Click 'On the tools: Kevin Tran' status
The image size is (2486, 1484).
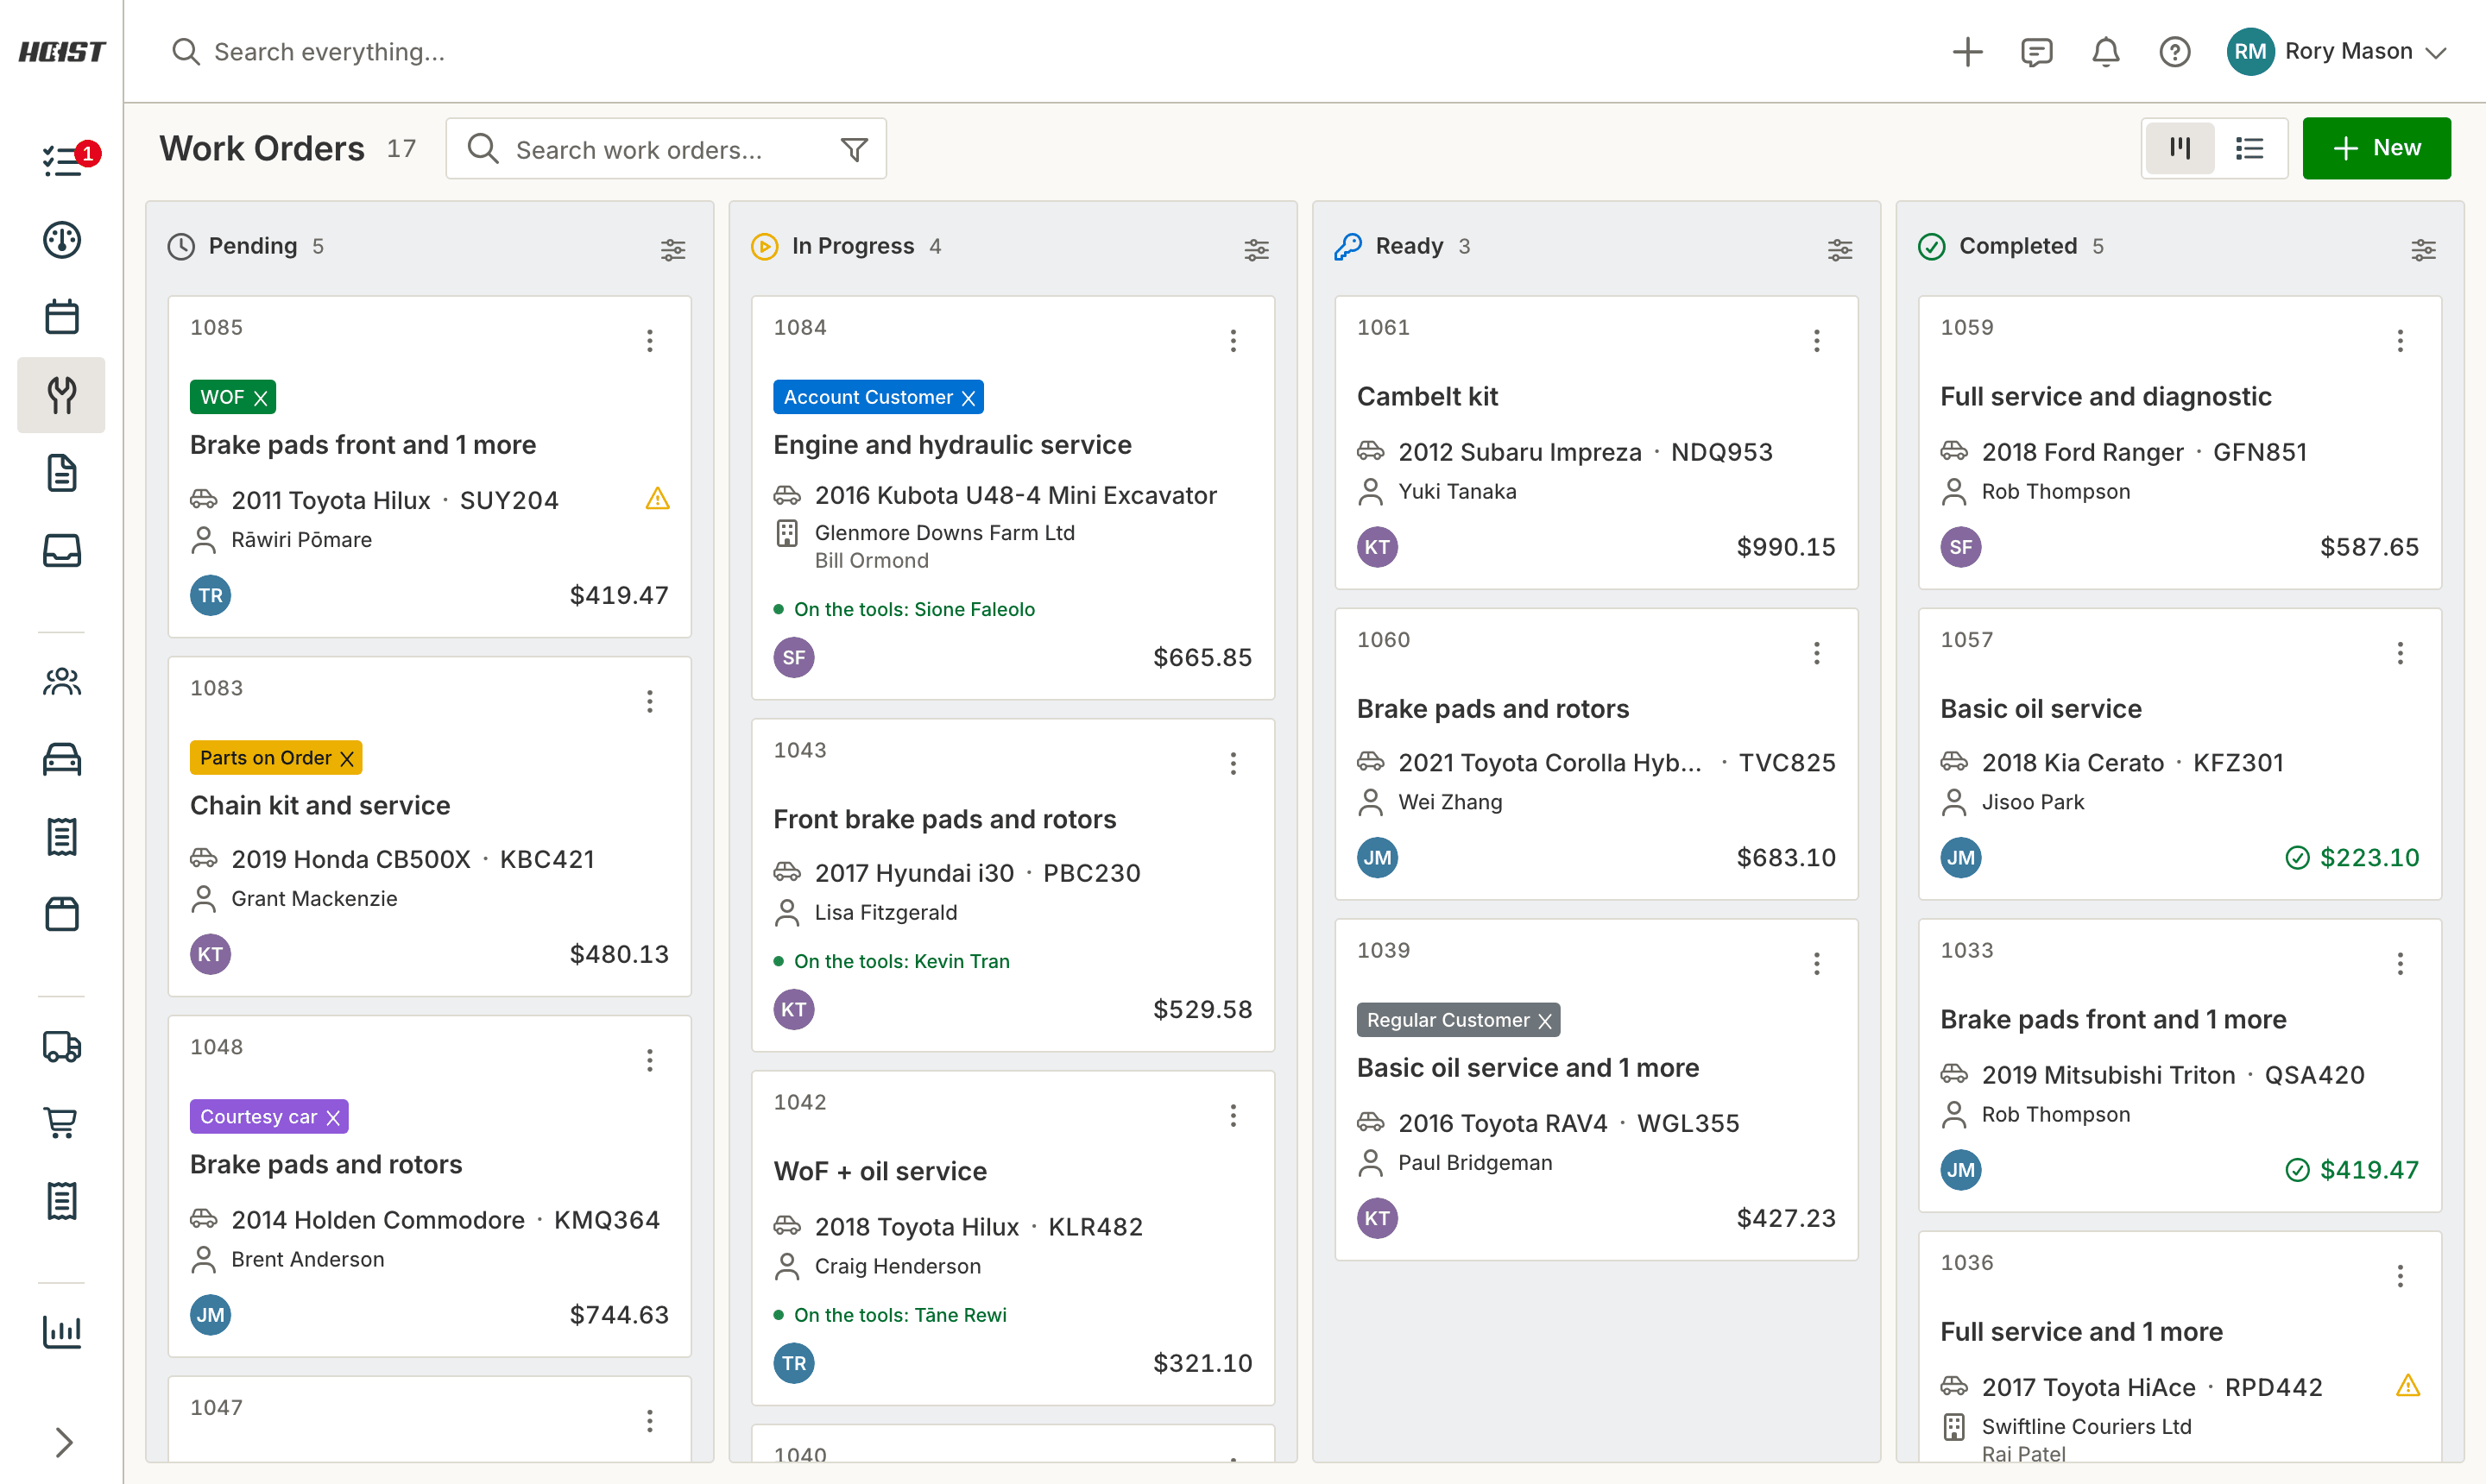[901, 961]
